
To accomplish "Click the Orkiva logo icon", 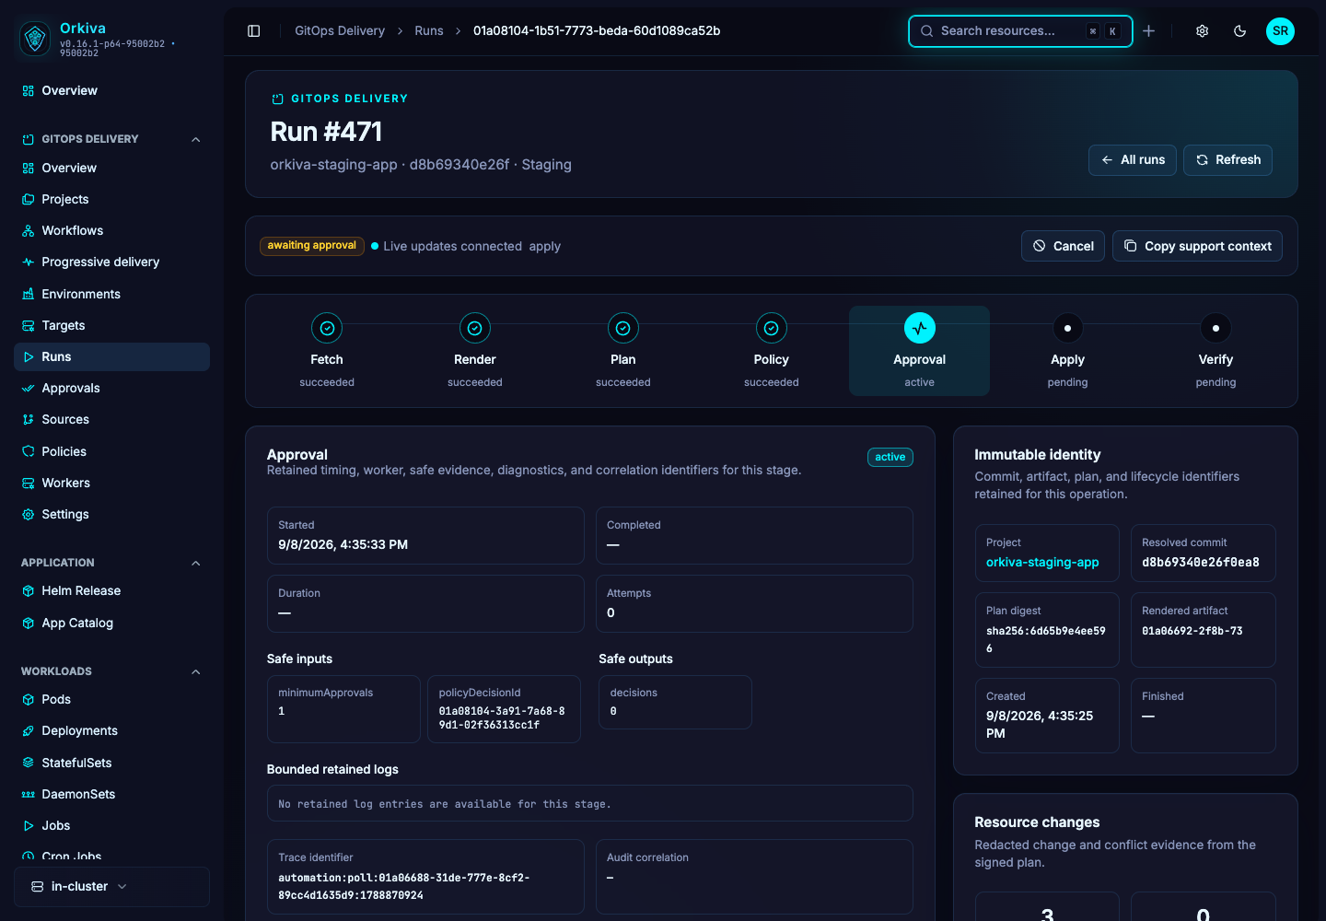I will 35,38.
